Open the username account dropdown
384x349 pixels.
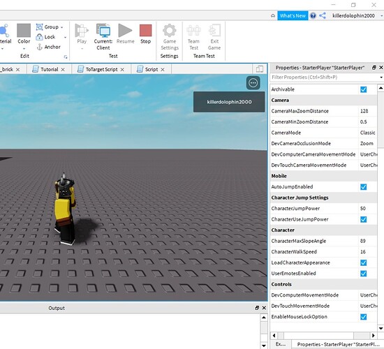pos(381,16)
